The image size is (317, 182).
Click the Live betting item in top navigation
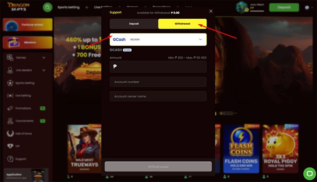pos(103,7)
